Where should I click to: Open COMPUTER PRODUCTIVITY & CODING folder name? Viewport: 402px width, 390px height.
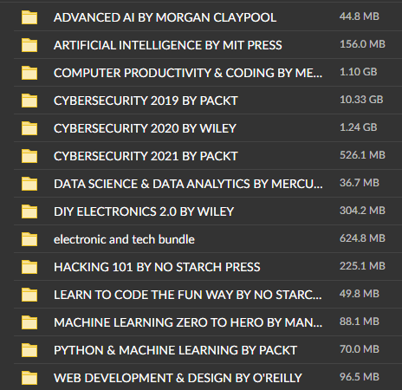point(188,73)
